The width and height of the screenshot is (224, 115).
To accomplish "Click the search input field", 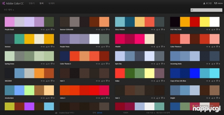I will tap(206, 10).
